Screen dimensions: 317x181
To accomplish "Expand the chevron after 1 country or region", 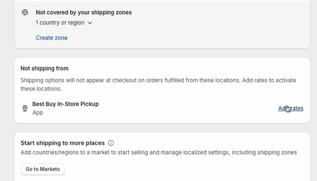I will coord(90,23).
